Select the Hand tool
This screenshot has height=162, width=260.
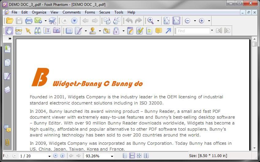(x=9, y=31)
